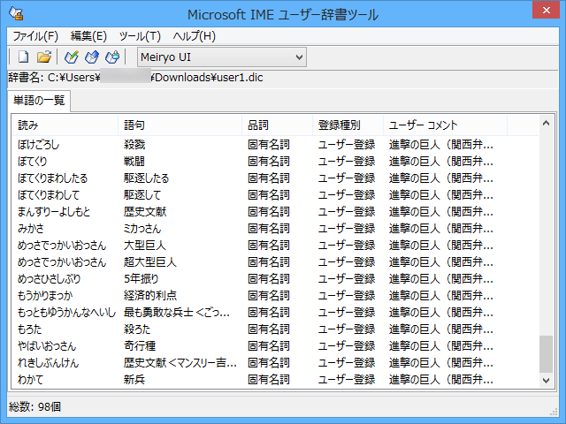Click the dictionary path ending in user1.dic
Image resolution: width=566 pixels, height=424 pixels.
156,78
